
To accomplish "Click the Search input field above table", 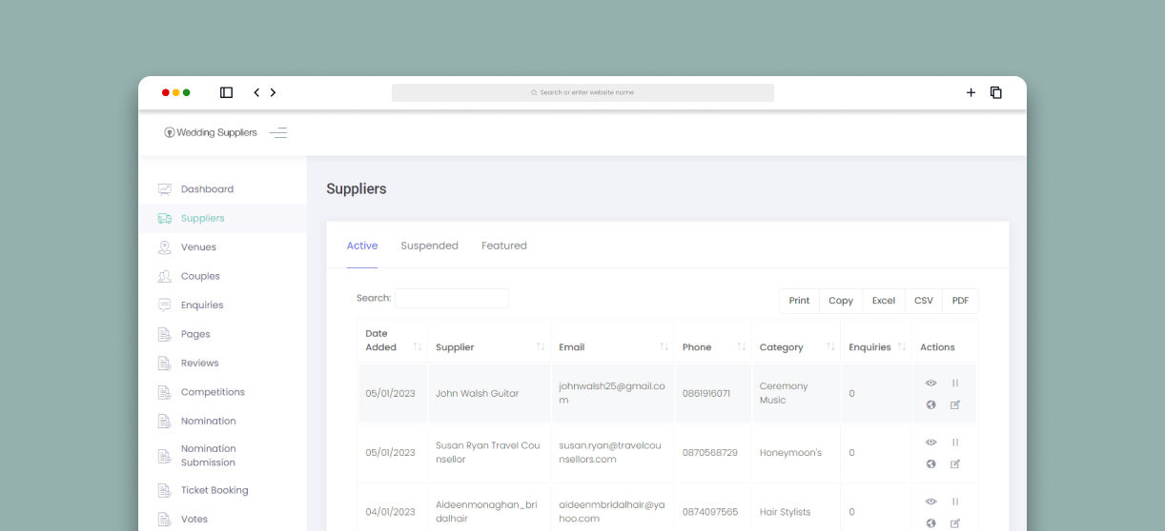I will point(452,299).
